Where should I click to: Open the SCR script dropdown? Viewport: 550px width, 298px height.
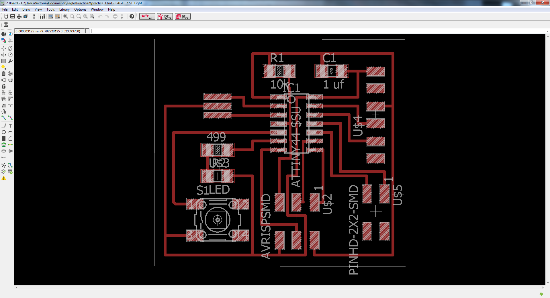(51, 16)
